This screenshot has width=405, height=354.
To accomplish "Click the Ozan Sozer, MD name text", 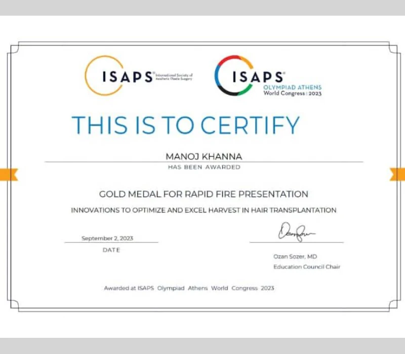I will pos(295,256).
